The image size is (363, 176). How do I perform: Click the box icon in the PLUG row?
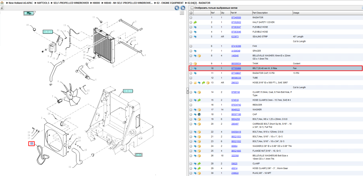point(199,173)
